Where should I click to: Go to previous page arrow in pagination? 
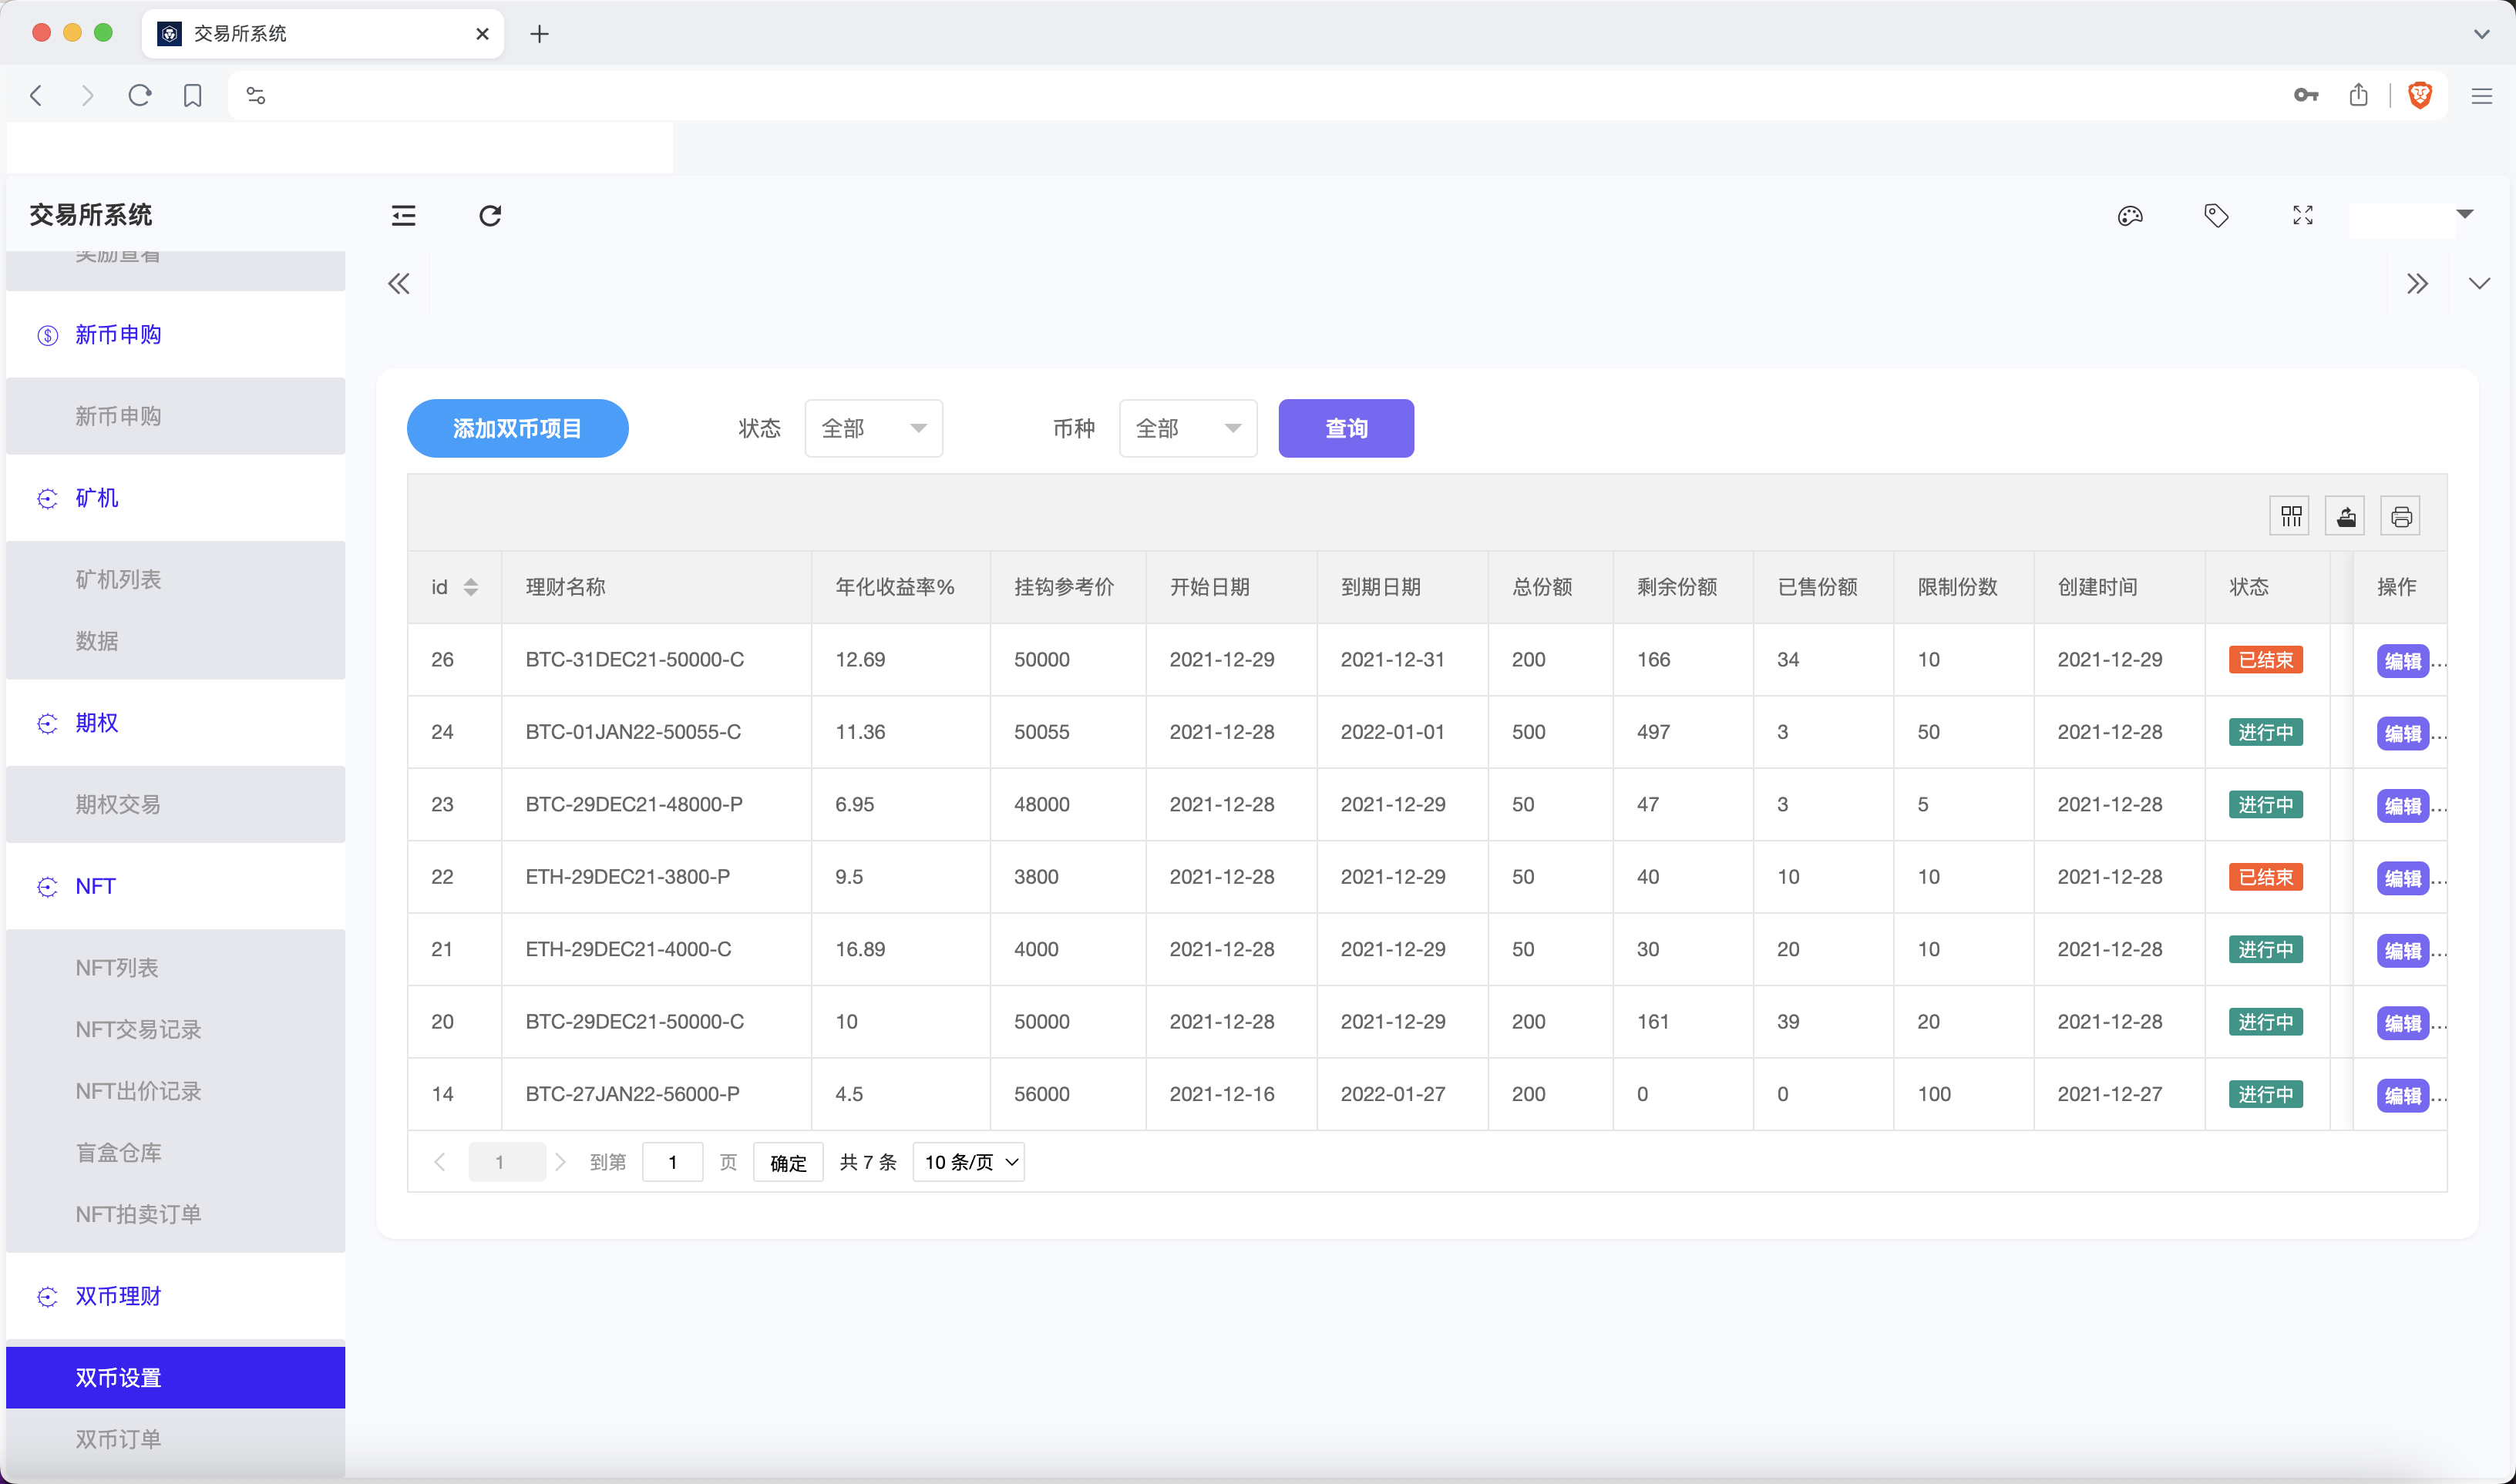pyautogui.click(x=439, y=1162)
